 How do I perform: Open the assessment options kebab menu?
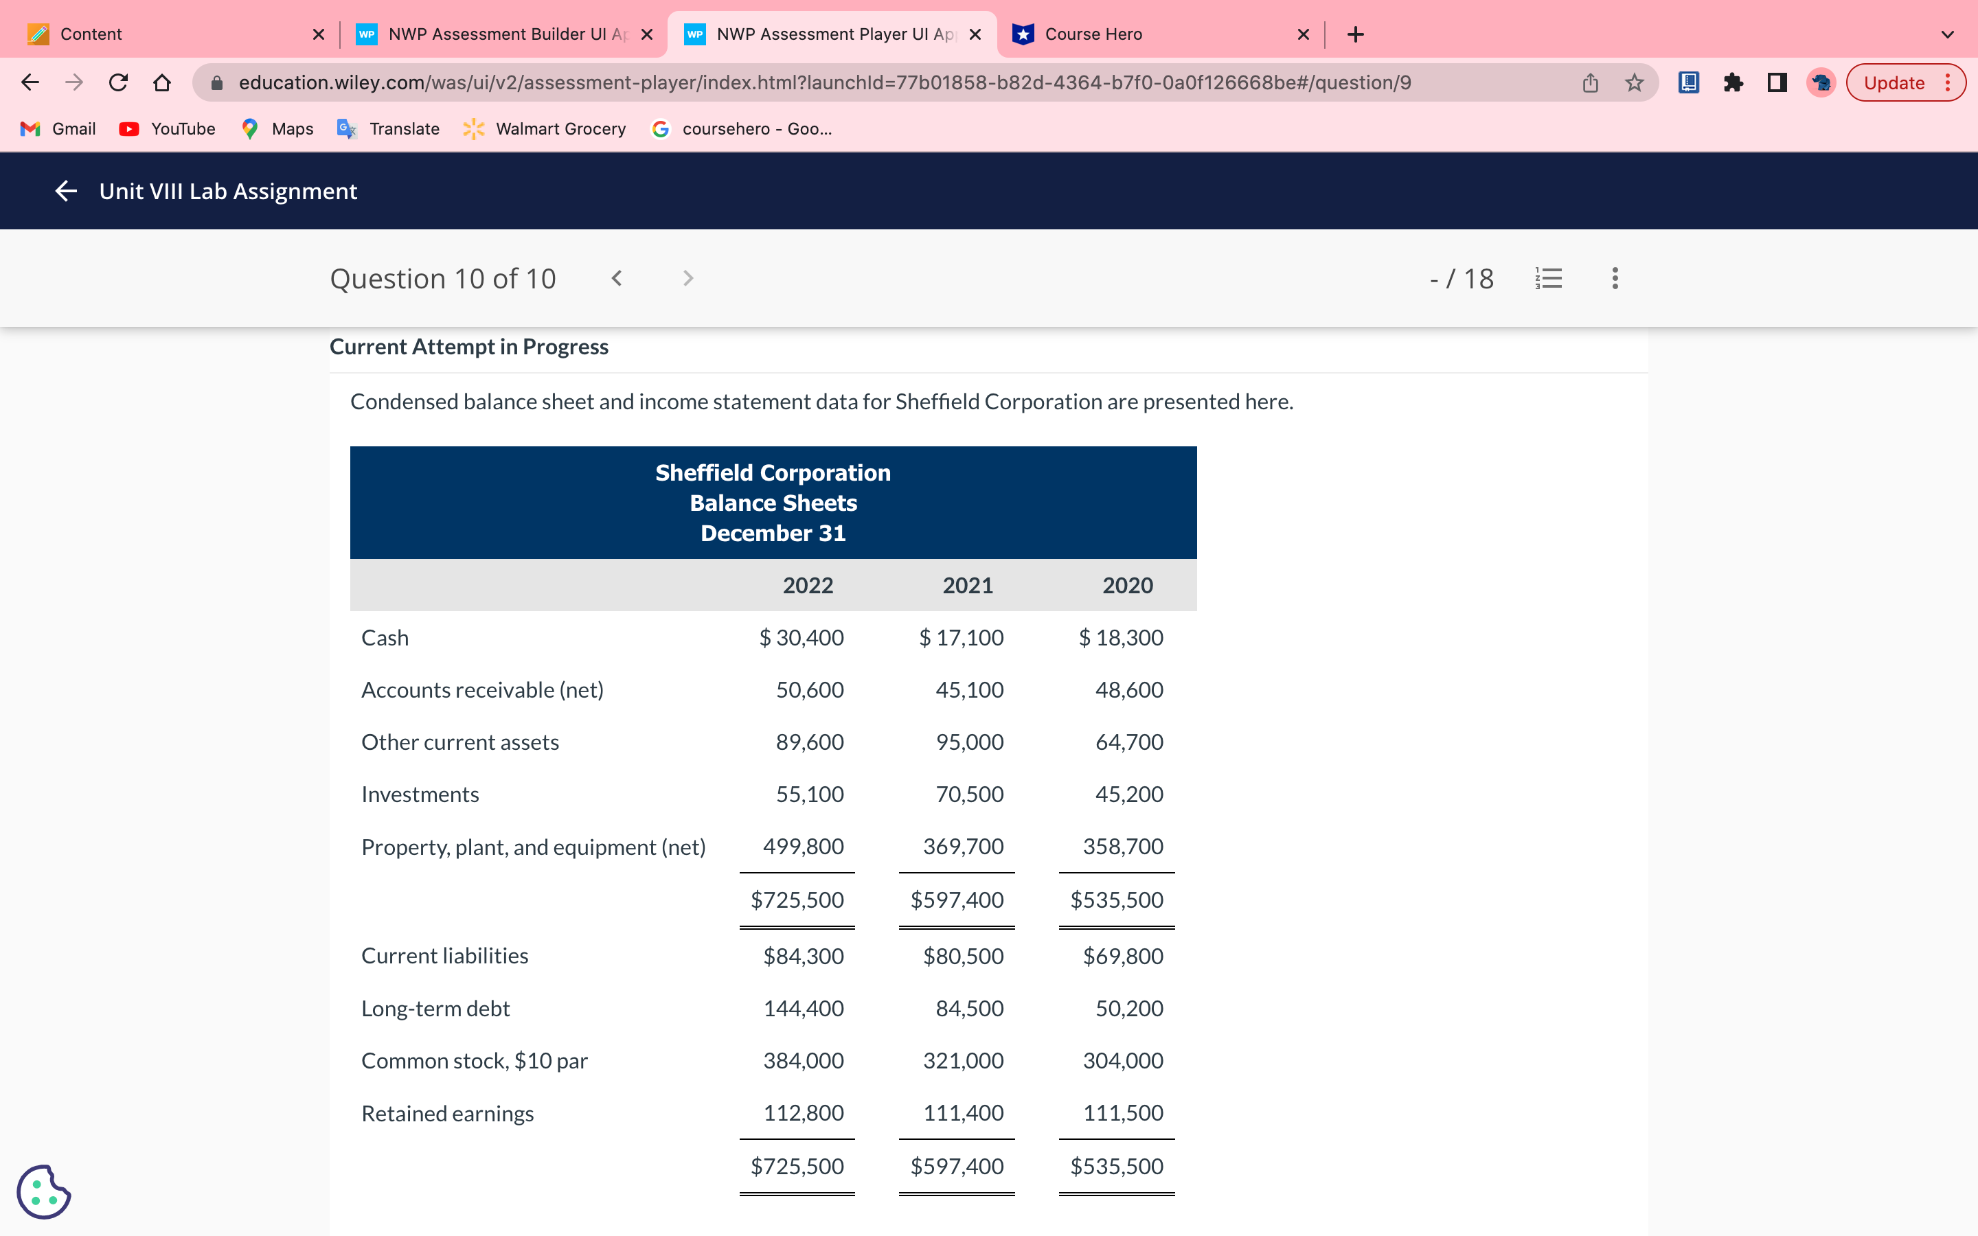click(x=1615, y=278)
